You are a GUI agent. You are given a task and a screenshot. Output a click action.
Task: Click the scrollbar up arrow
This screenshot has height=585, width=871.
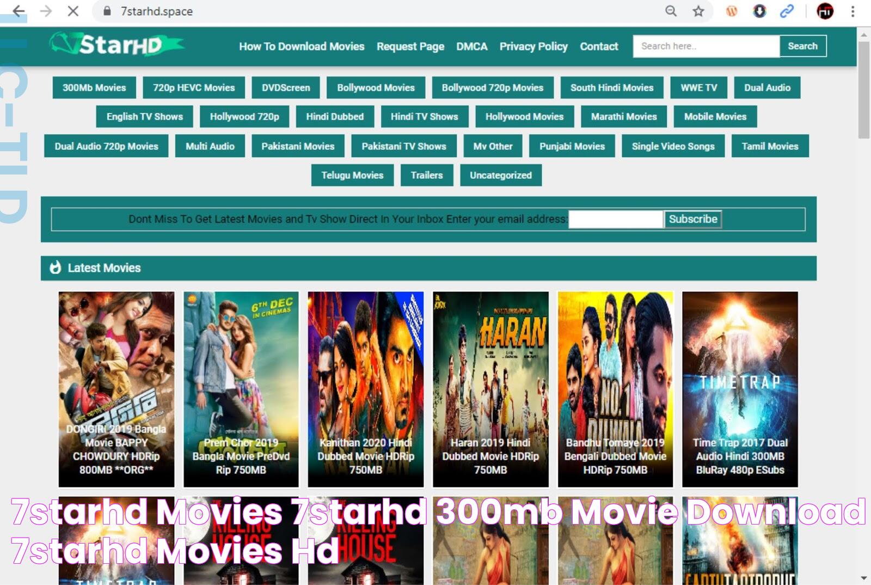(864, 35)
